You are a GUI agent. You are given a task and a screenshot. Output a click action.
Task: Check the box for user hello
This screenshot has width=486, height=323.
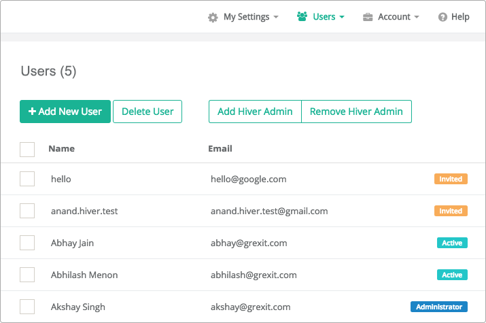(x=27, y=179)
